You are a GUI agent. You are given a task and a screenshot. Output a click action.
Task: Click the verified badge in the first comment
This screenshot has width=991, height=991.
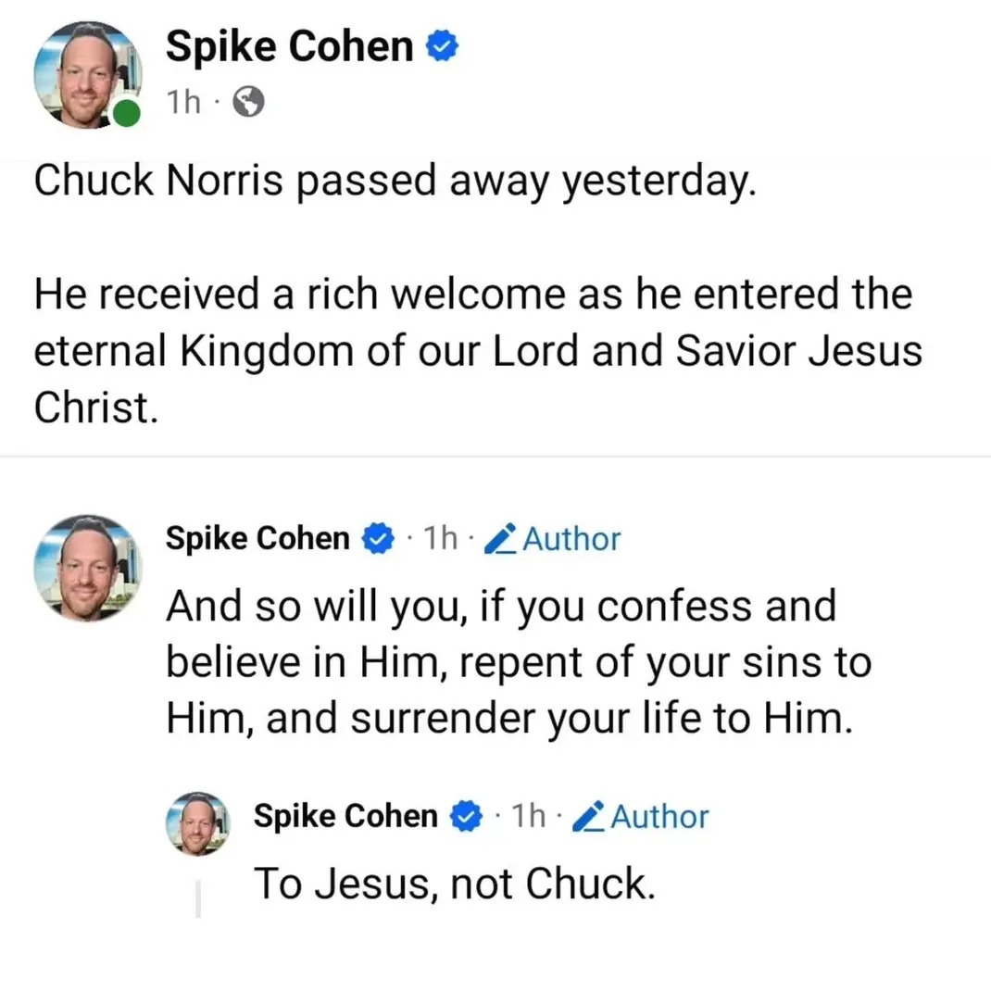[x=377, y=538]
